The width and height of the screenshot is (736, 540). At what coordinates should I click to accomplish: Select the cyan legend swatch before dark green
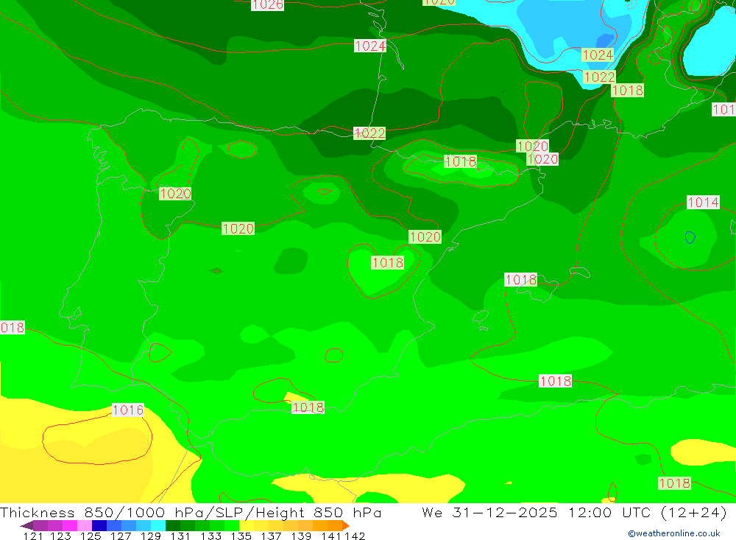pyautogui.click(x=158, y=525)
